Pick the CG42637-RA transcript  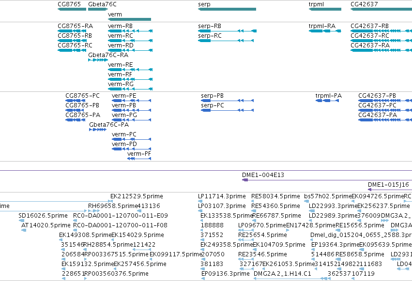(x=381, y=50)
